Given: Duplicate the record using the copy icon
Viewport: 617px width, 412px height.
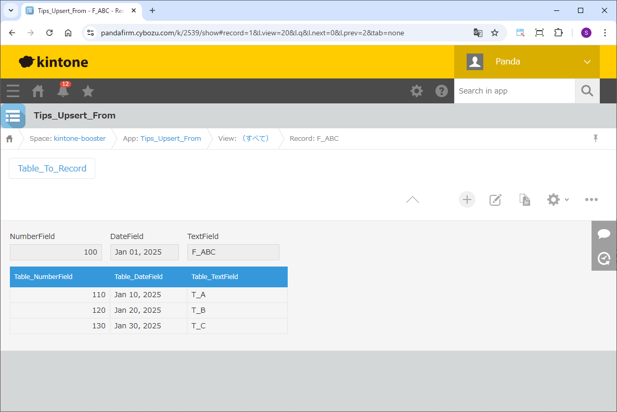Looking at the screenshot, I should tap(525, 200).
